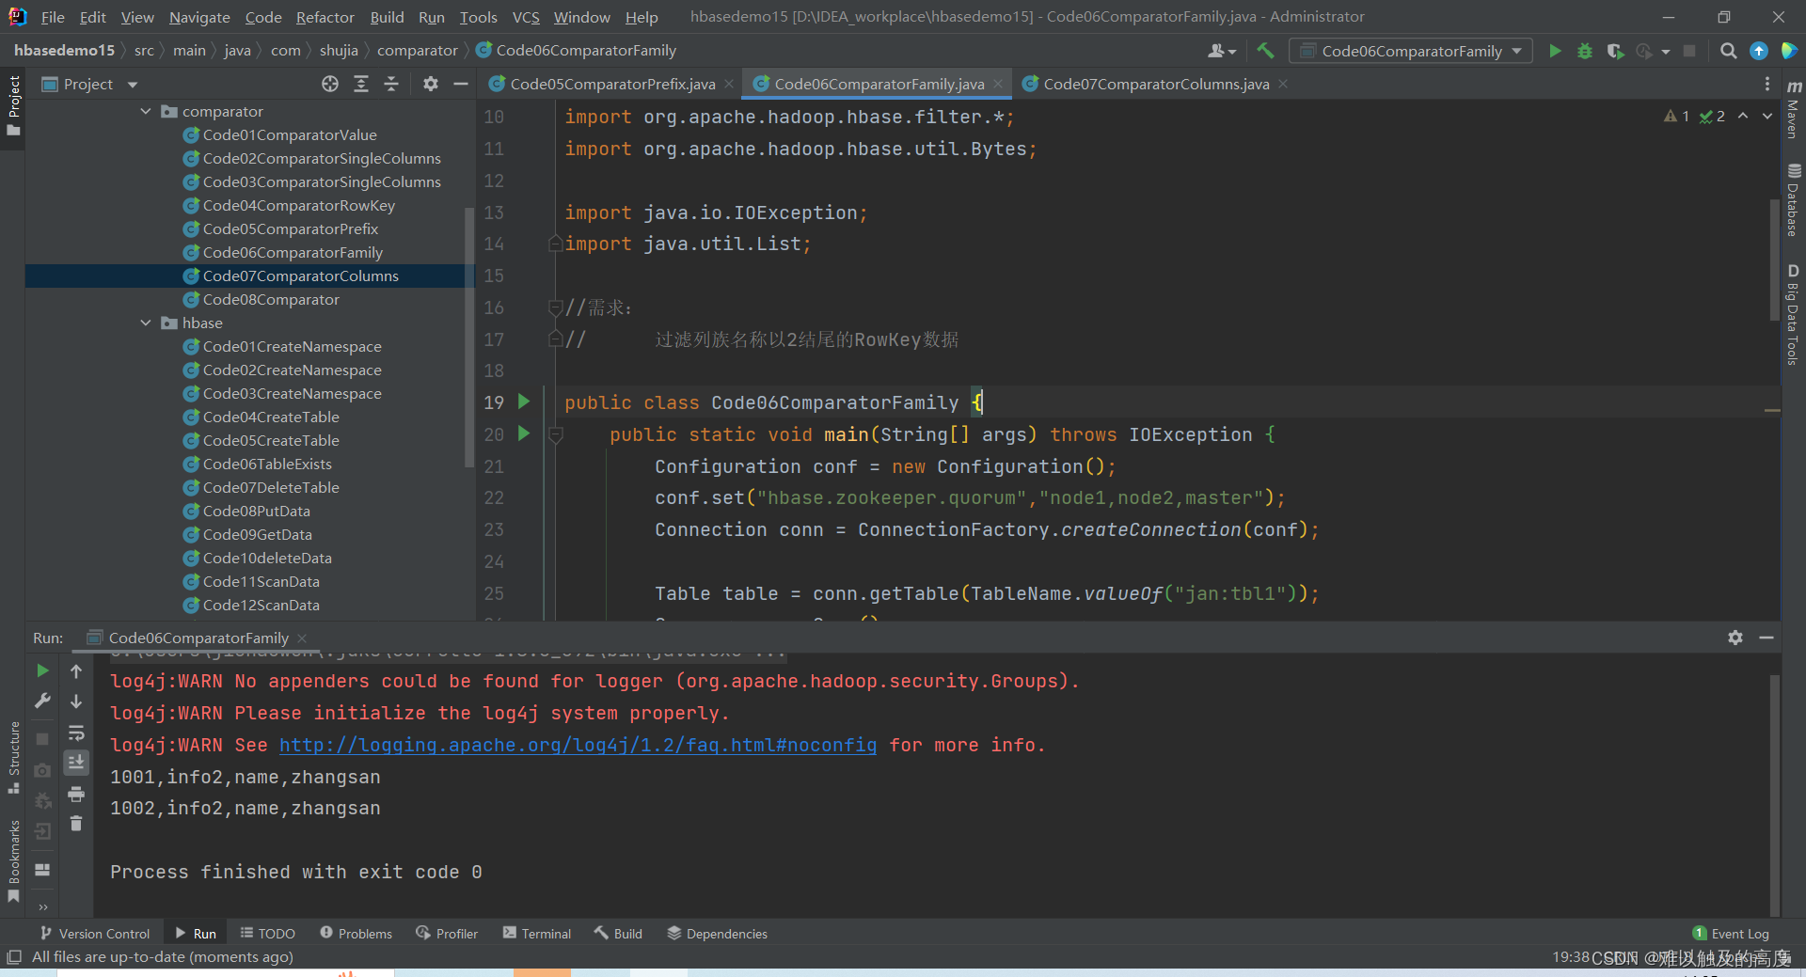
Task: Click the IDE update arrow icon
Action: tap(1759, 51)
